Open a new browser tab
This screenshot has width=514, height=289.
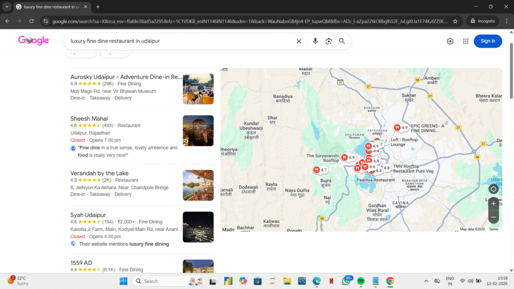[98, 7]
